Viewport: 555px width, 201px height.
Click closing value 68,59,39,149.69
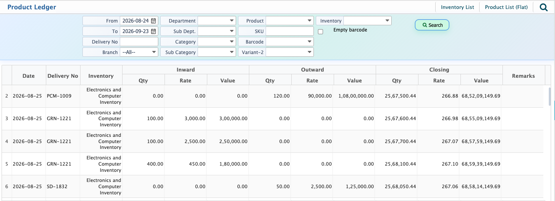(x=481, y=164)
